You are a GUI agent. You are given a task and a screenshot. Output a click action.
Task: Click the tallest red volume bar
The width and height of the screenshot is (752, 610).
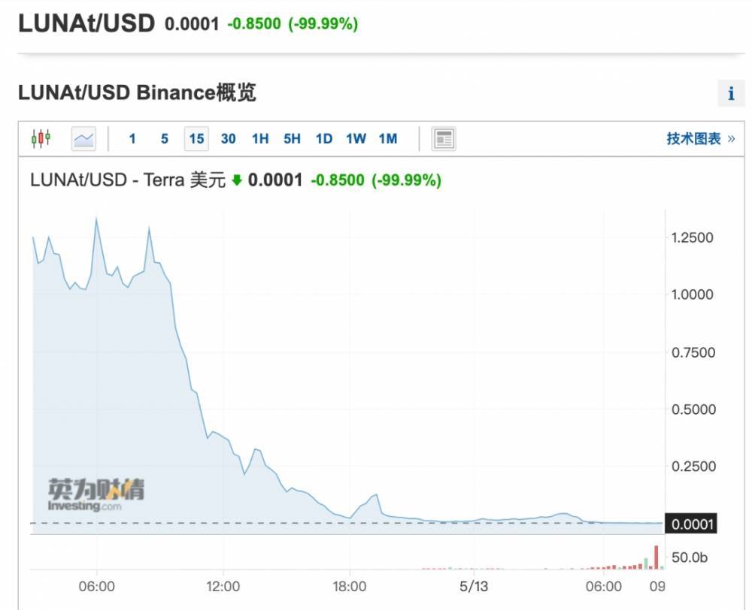[656, 557]
